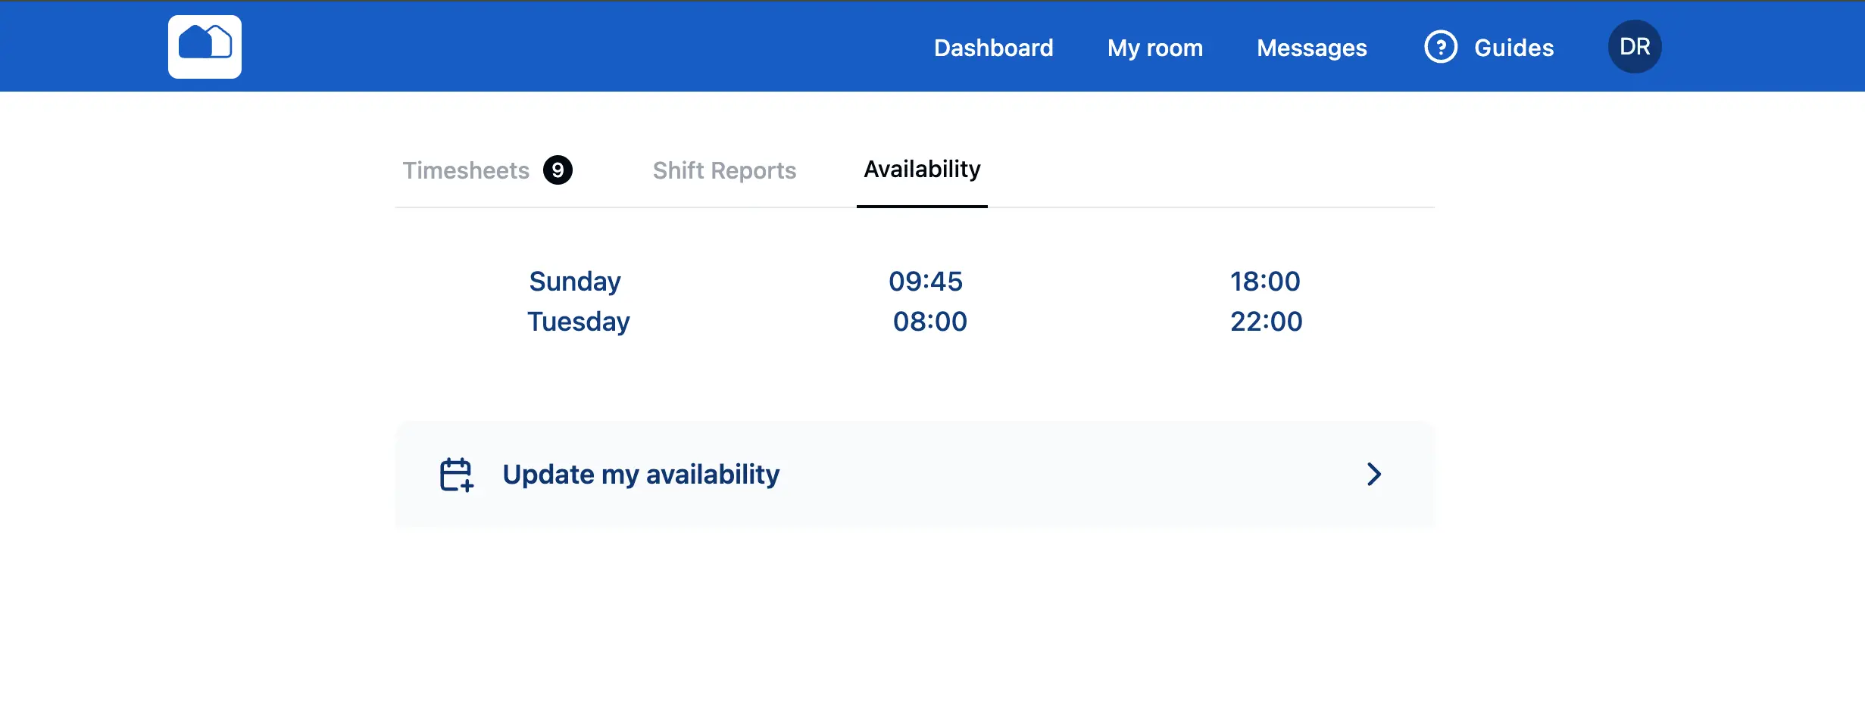1865x710 pixels.
Task: Expand the Update my availability chevron
Action: click(x=1373, y=475)
